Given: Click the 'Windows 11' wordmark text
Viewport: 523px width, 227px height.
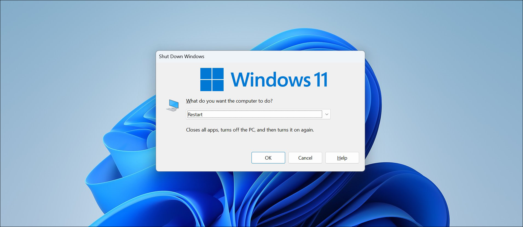Looking at the screenshot, I should [279, 79].
